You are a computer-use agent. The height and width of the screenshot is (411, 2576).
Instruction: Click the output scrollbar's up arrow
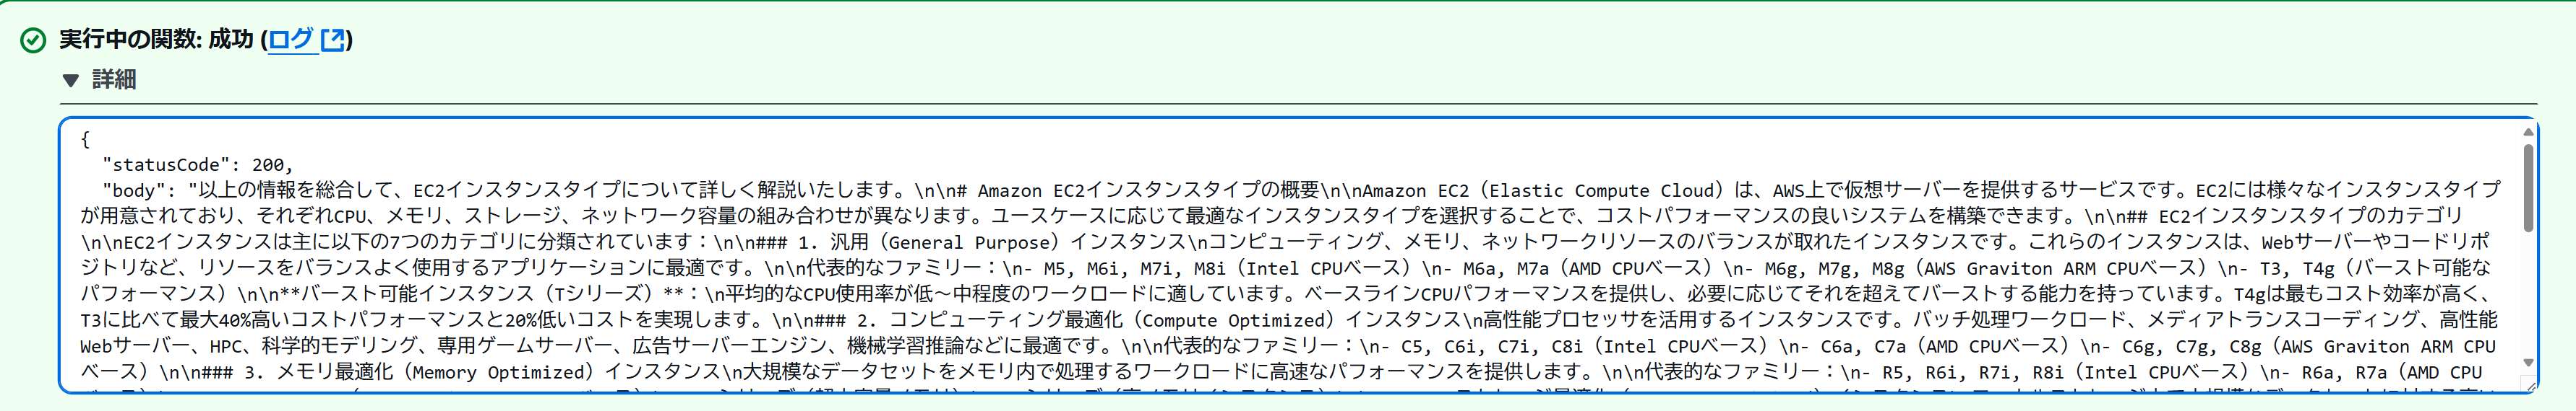(2528, 132)
